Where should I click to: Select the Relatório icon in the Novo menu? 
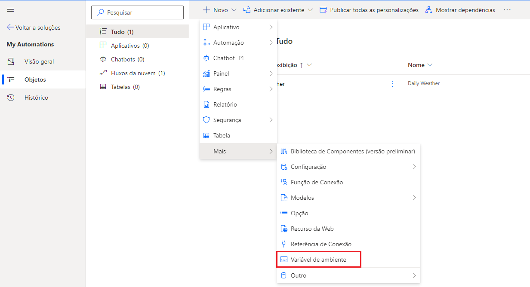coord(206,104)
